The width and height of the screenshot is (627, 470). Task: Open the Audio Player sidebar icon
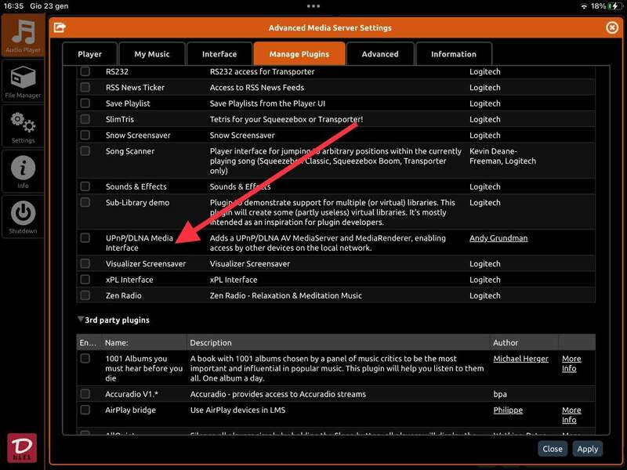coord(23,35)
